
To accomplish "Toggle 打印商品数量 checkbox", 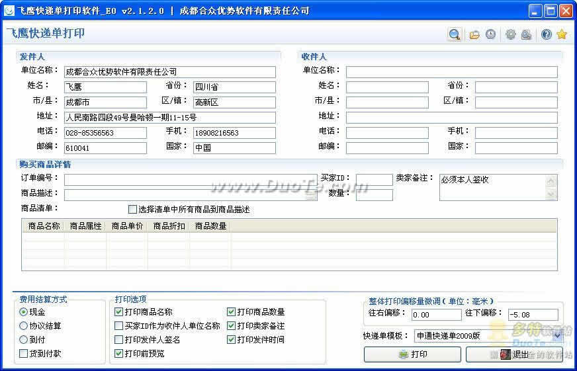I will [231, 311].
